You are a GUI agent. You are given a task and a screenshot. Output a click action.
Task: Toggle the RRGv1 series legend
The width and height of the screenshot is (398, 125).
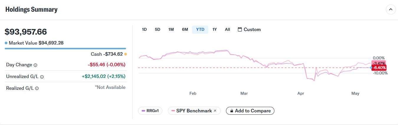150,111
